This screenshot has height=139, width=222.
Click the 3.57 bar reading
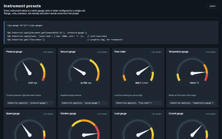click(33, 83)
